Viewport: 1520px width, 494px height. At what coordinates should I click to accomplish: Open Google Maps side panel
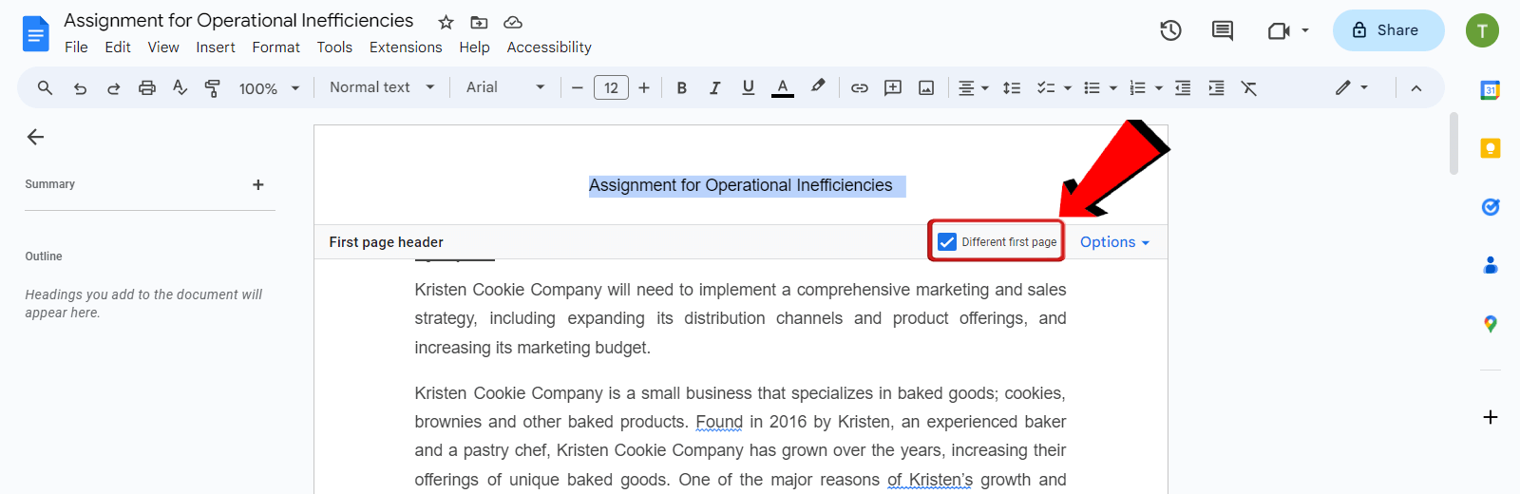[x=1491, y=324]
